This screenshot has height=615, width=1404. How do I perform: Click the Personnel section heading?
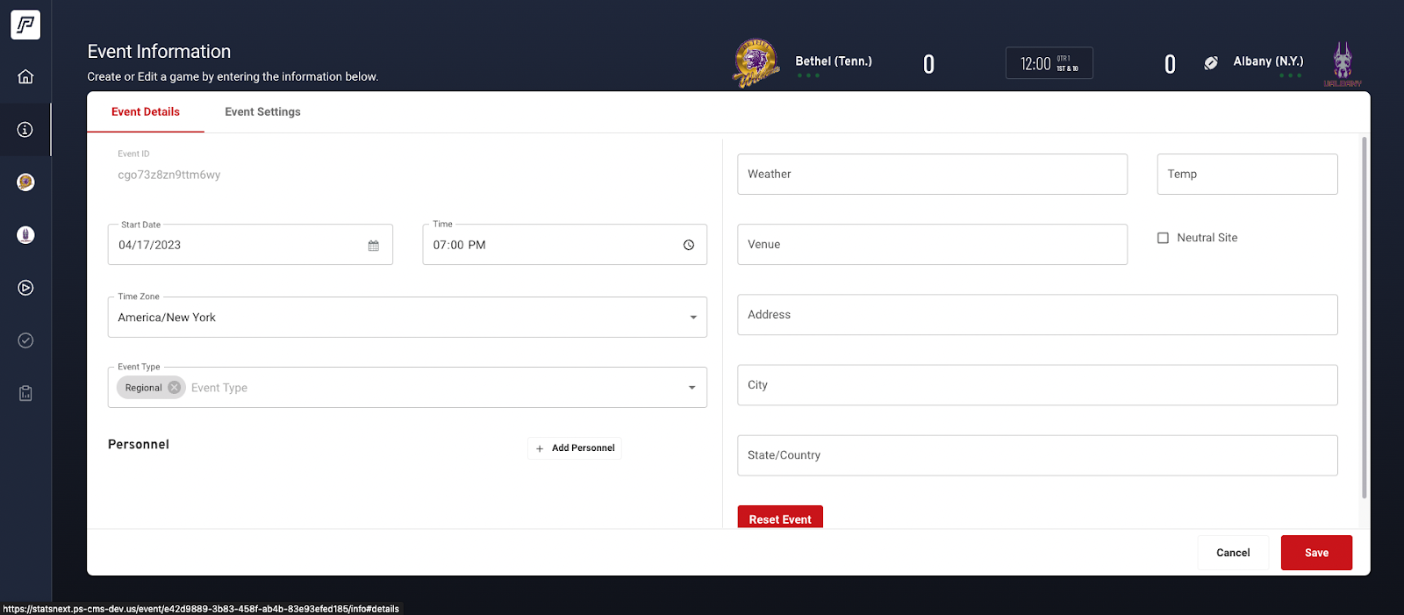[x=139, y=445]
